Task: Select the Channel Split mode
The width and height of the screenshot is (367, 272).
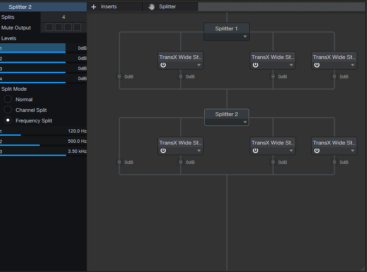Action: 8,110
